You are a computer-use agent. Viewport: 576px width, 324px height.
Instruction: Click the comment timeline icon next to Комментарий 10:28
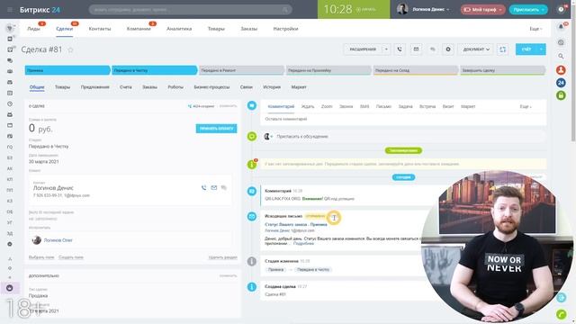click(252, 191)
